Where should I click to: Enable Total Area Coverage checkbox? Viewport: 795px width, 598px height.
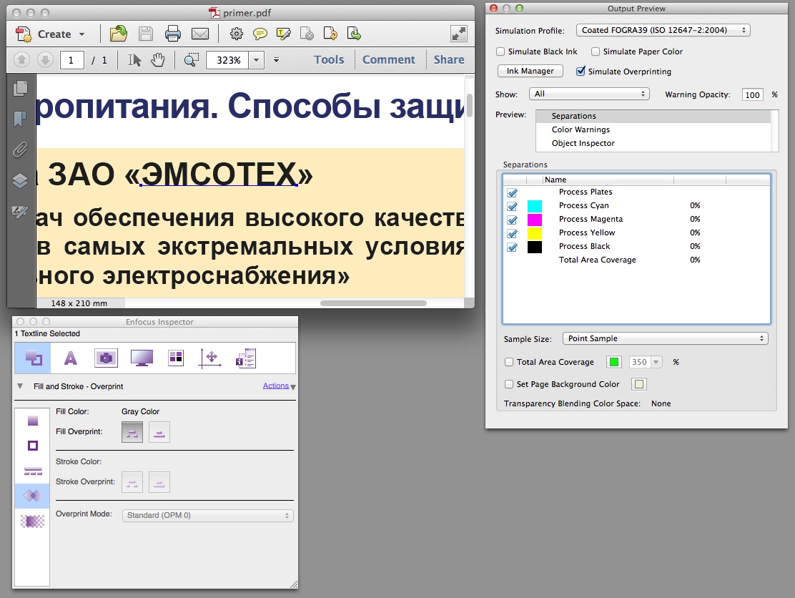[x=509, y=362]
